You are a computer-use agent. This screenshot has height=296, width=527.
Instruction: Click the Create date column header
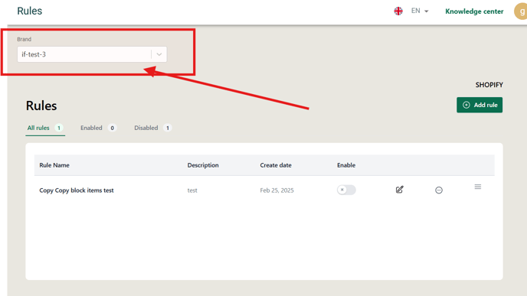point(276,165)
